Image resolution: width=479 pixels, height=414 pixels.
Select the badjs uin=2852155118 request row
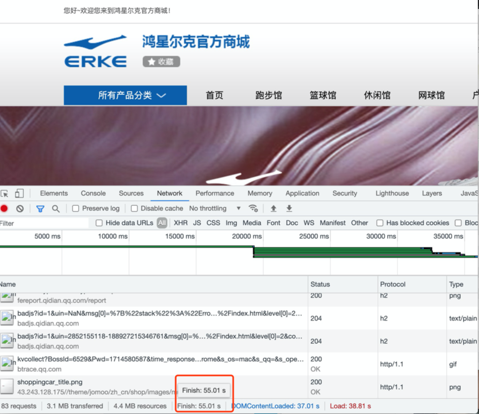(239, 341)
